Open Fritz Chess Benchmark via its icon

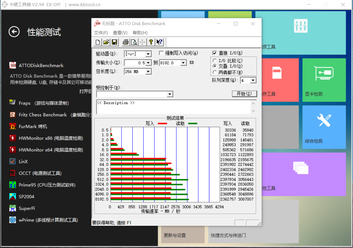click(13, 115)
